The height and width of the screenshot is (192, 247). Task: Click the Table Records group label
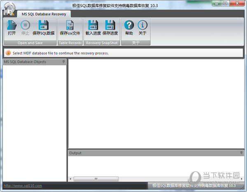tap(70, 43)
